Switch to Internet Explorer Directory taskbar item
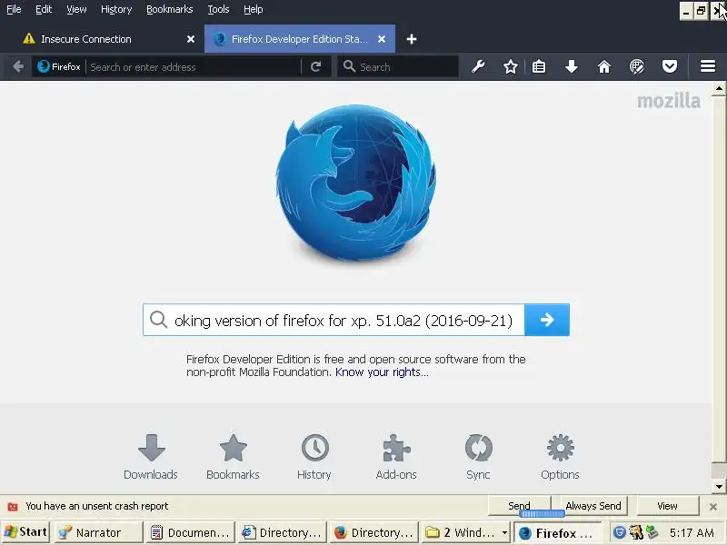The height and width of the screenshot is (545, 727). 283,532
